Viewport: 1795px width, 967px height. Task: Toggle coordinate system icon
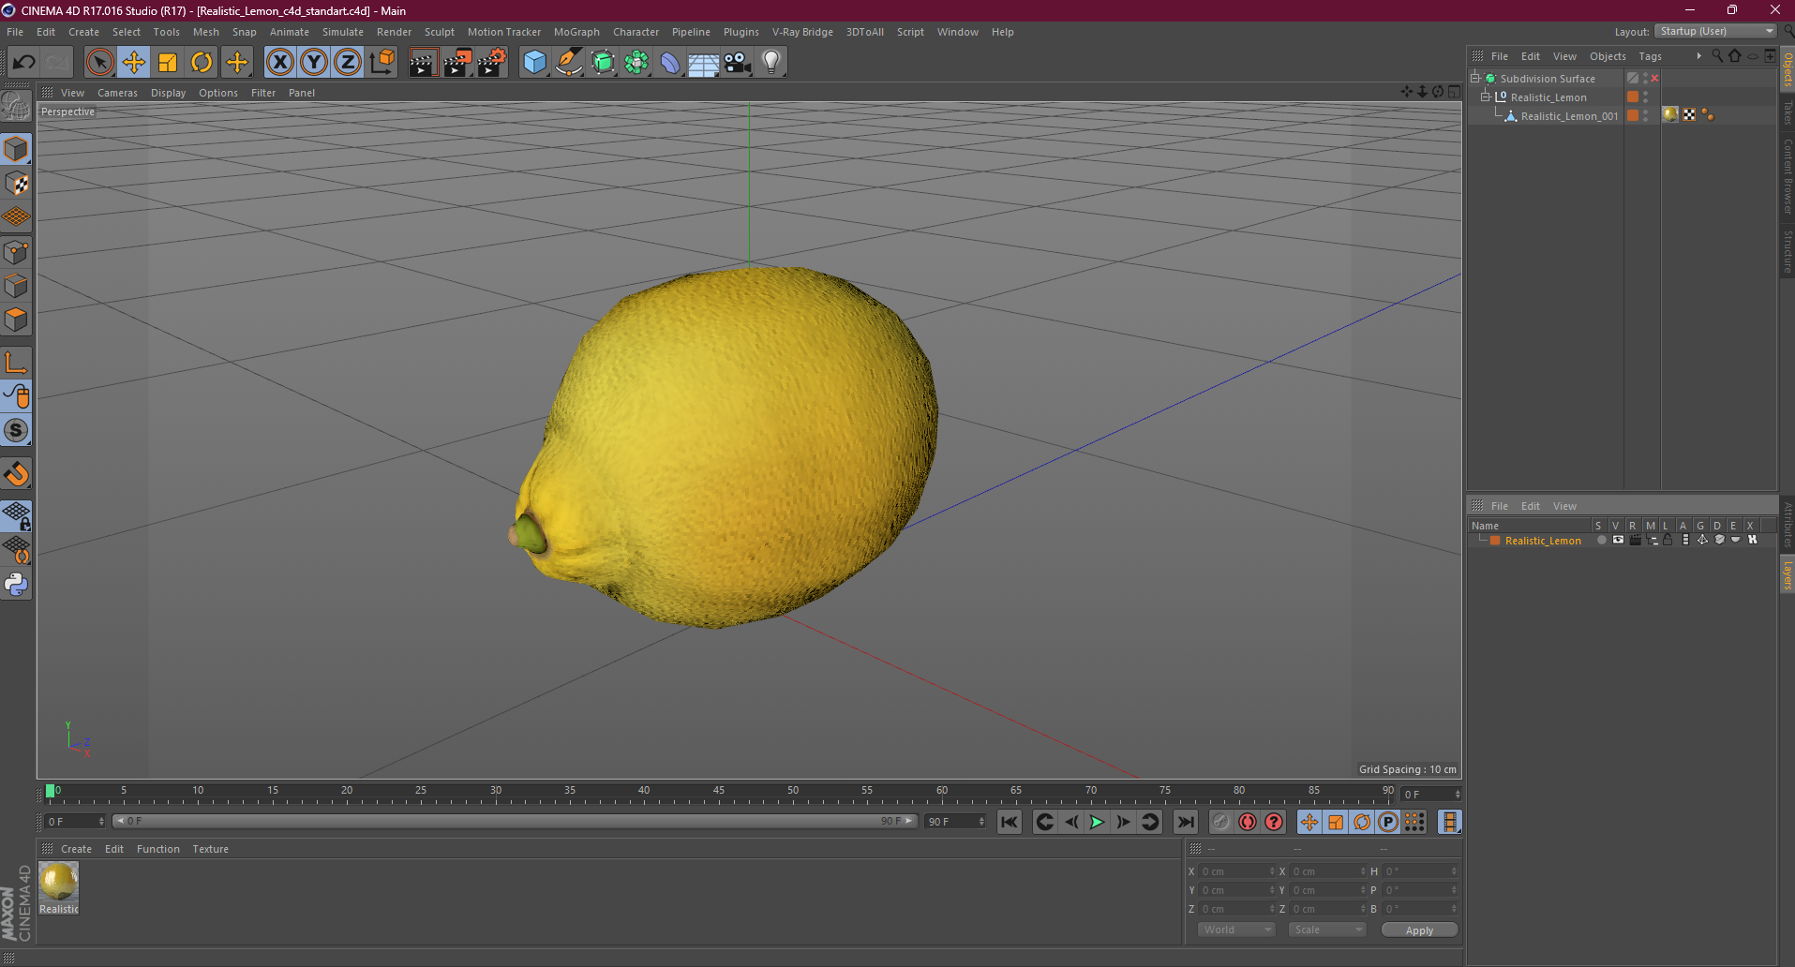tap(381, 62)
